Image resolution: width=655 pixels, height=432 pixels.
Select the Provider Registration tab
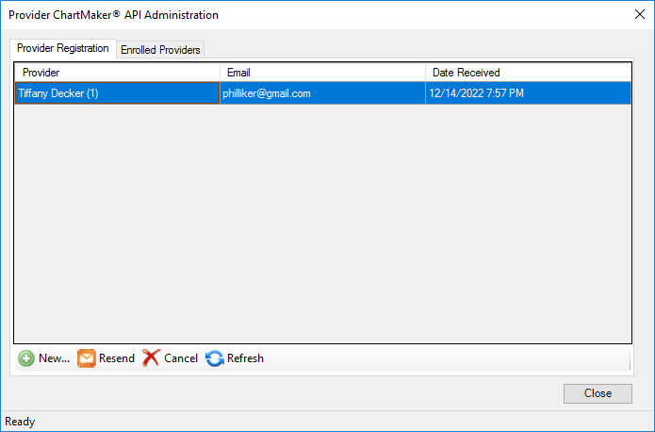tap(62, 48)
